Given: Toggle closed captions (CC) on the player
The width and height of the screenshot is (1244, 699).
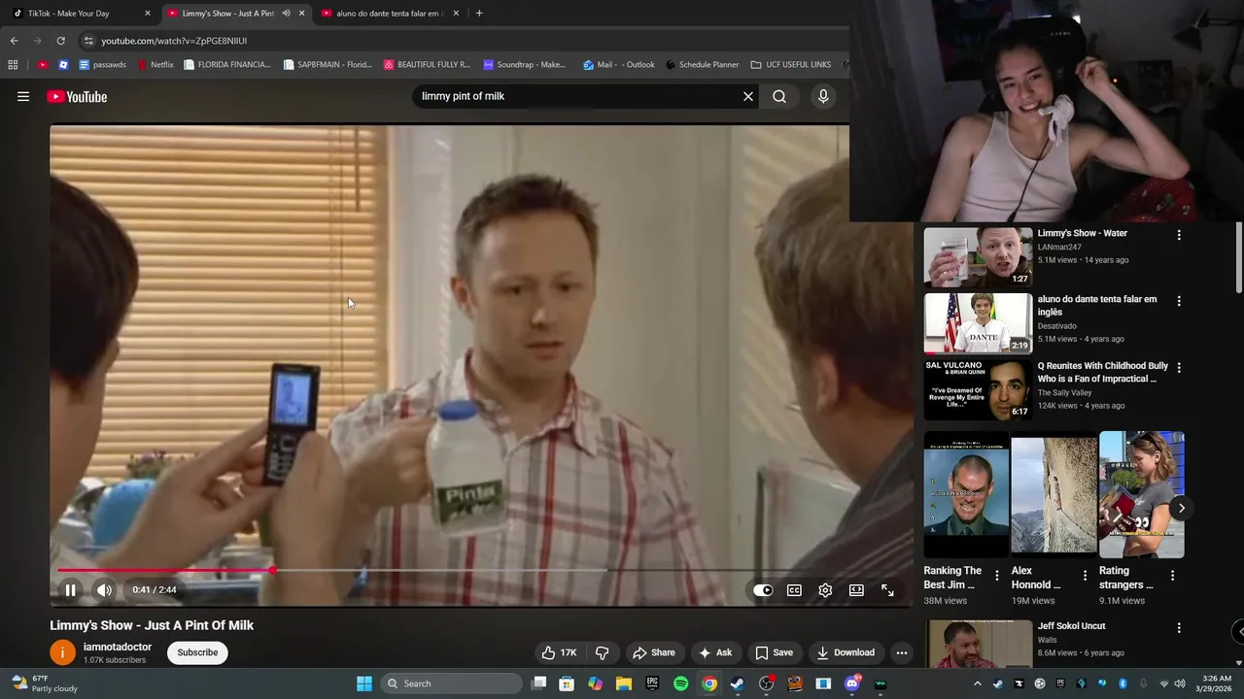Looking at the screenshot, I should [x=794, y=589].
